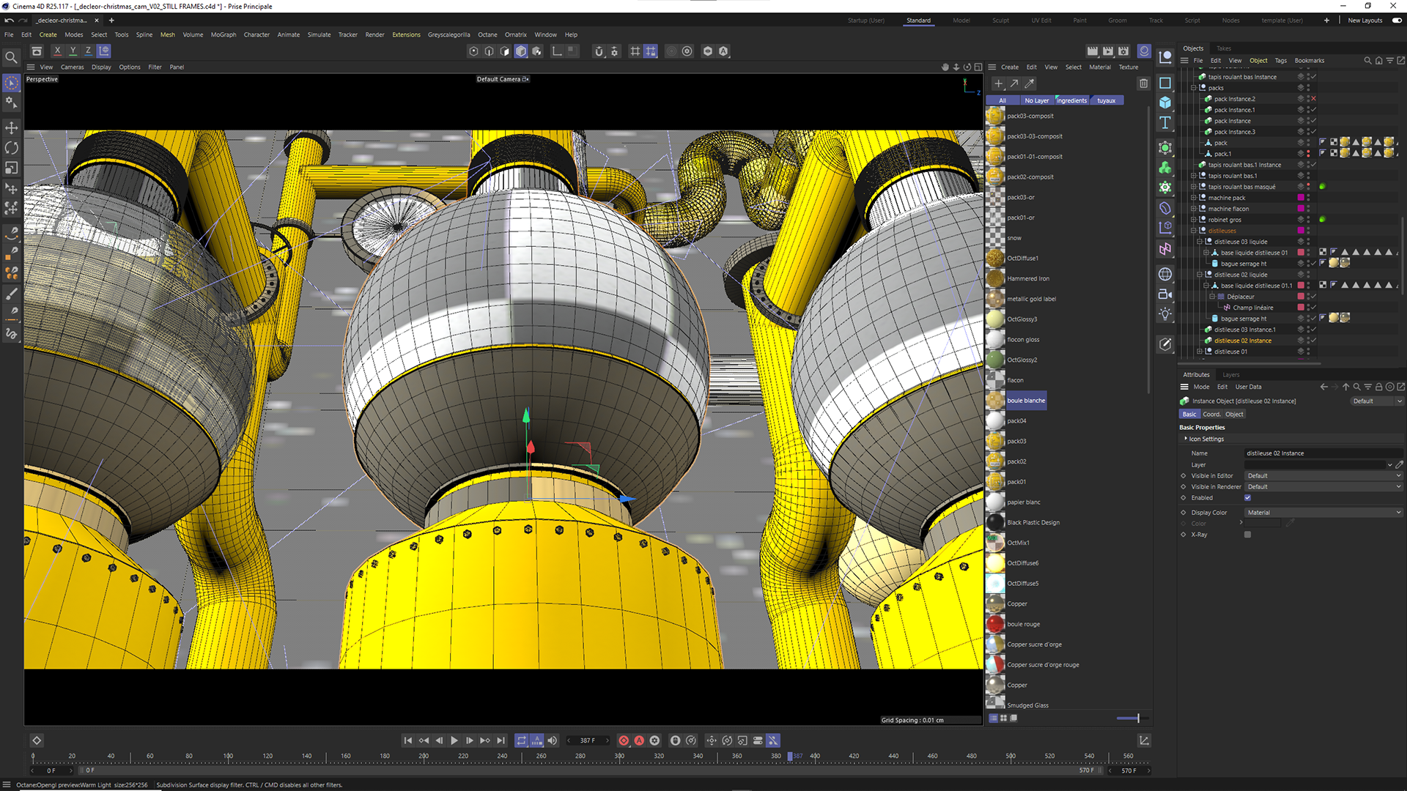Open the MoGraph menu

click(x=224, y=34)
